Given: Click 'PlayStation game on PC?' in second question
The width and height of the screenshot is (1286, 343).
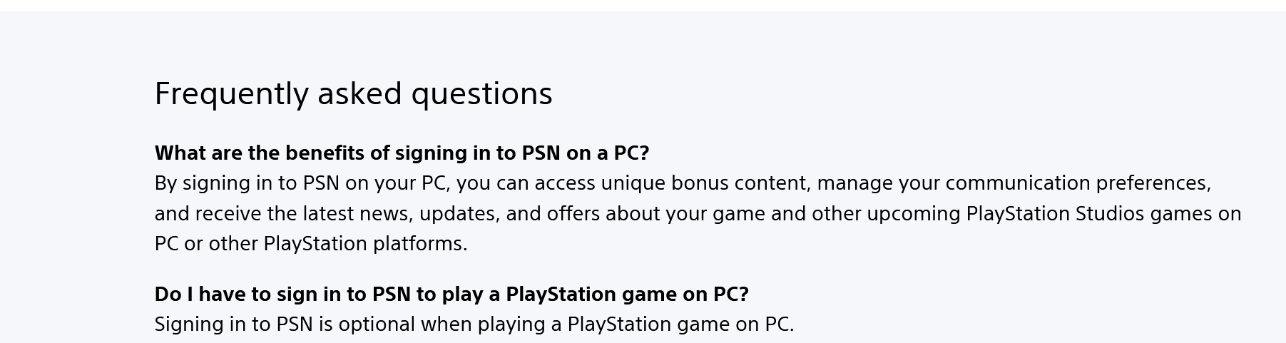Looking at the screenshot, I should click(x=627, y=295).
